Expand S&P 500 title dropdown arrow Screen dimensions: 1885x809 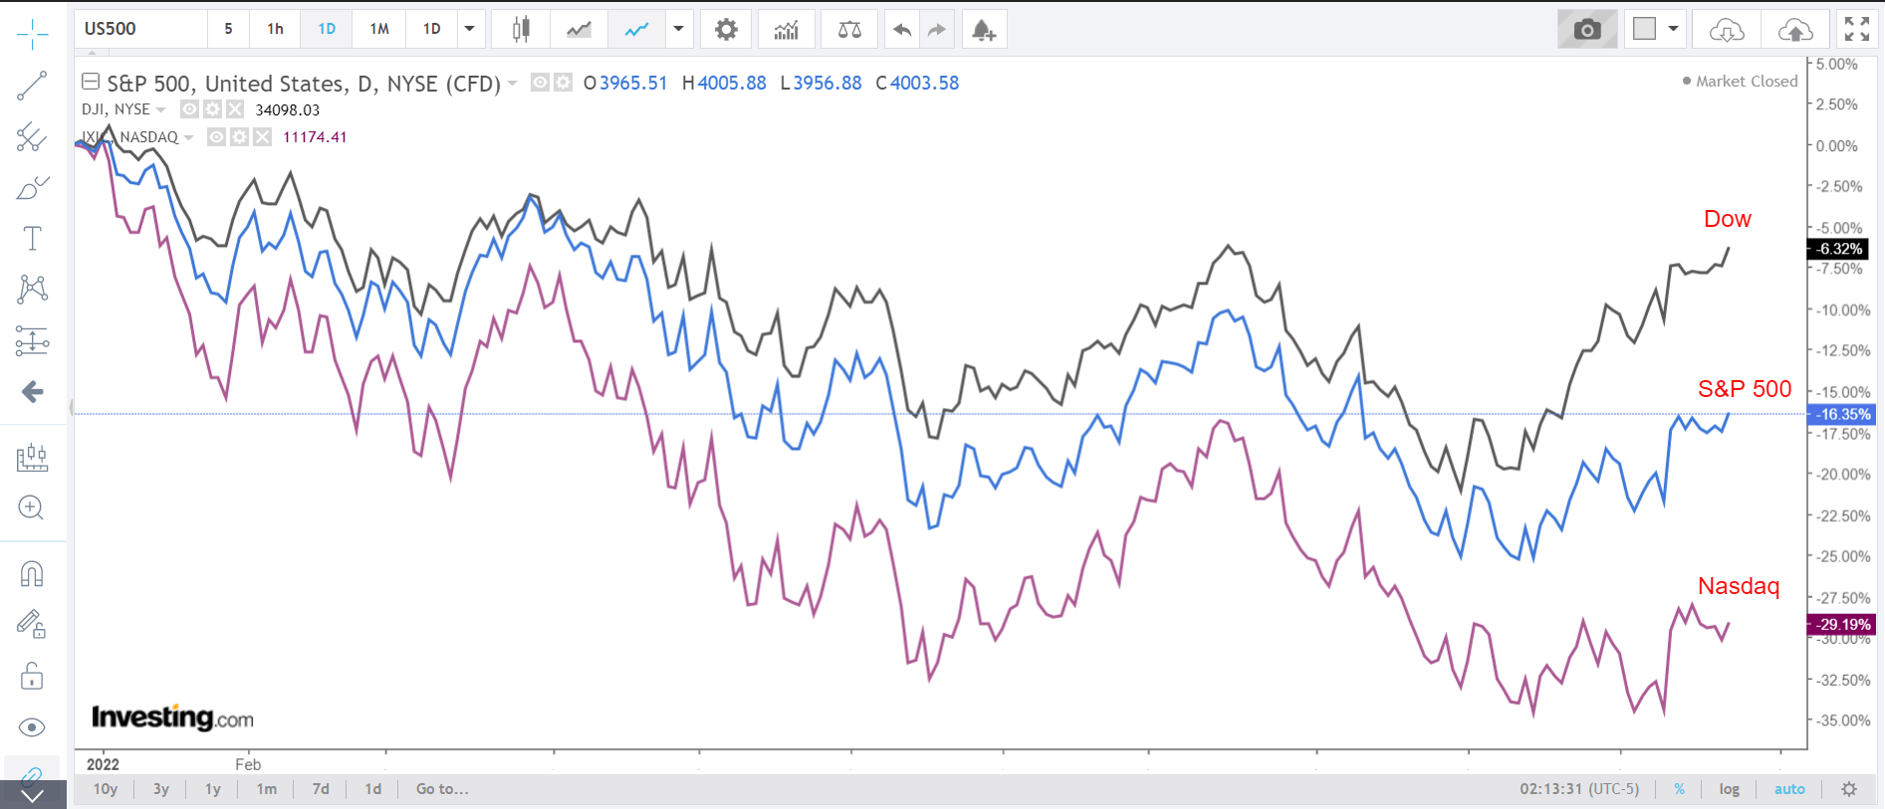tap(512, 83)
